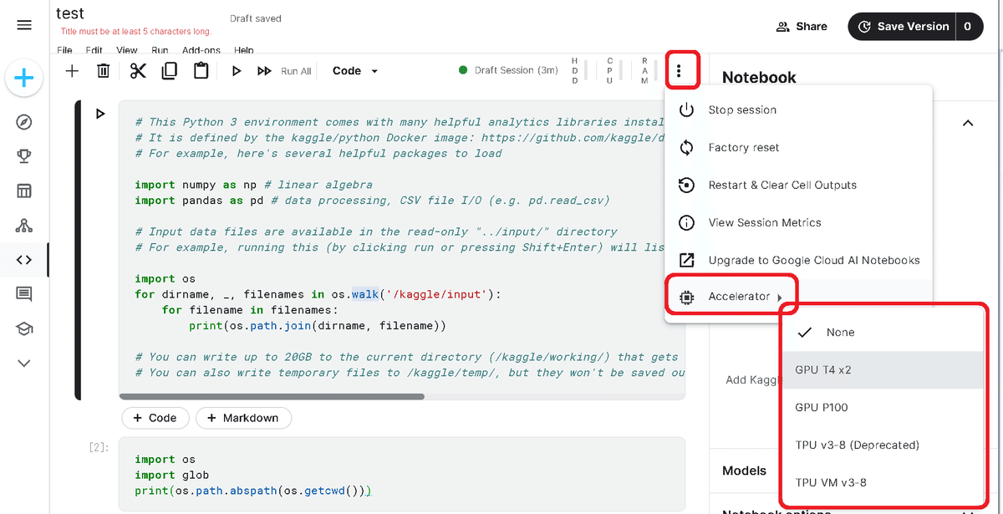Paste a cell using the clipboard icon
This screenshot has width=1003, height=514.
coord(201,71)
